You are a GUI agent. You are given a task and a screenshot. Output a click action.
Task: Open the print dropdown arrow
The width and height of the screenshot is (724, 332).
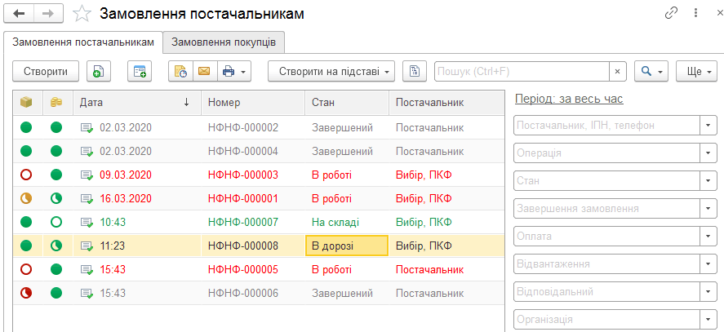coord(243,72)
